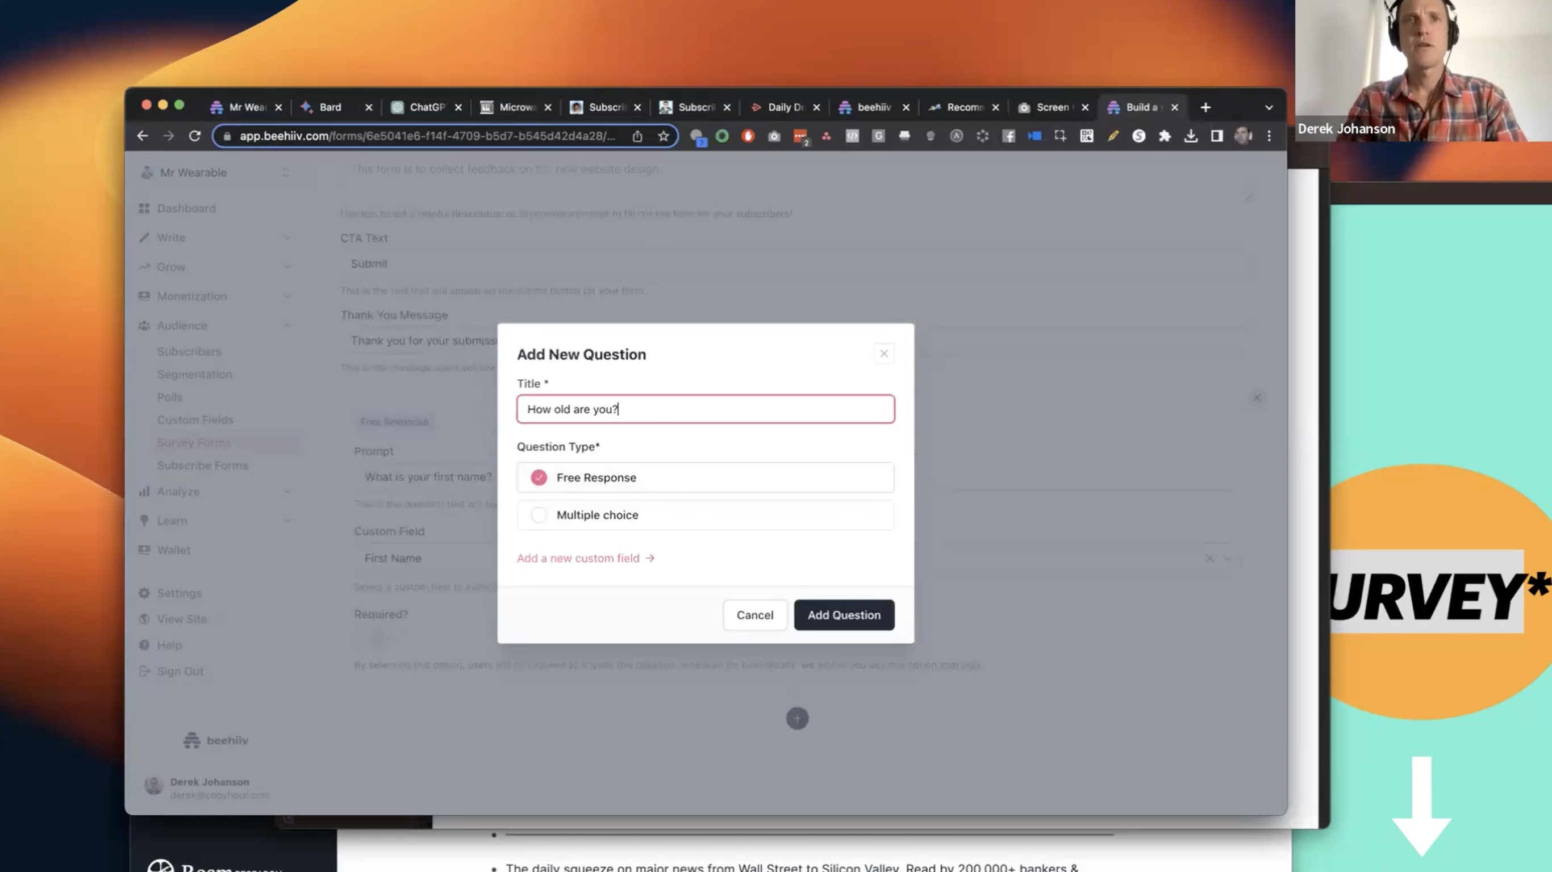Open Chrome three-dot menu

(x=1269, y=136)
